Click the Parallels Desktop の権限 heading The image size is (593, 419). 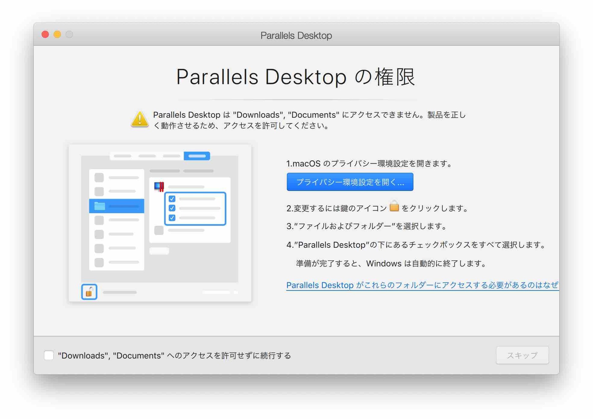[296, 77]
